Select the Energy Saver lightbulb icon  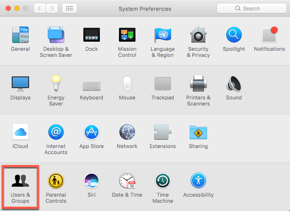56,84
